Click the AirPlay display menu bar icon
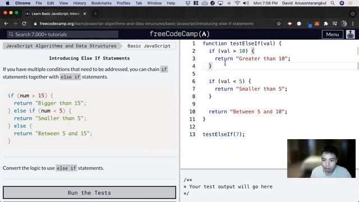This screenshot has width=359, height=202. tap(220, 3)
